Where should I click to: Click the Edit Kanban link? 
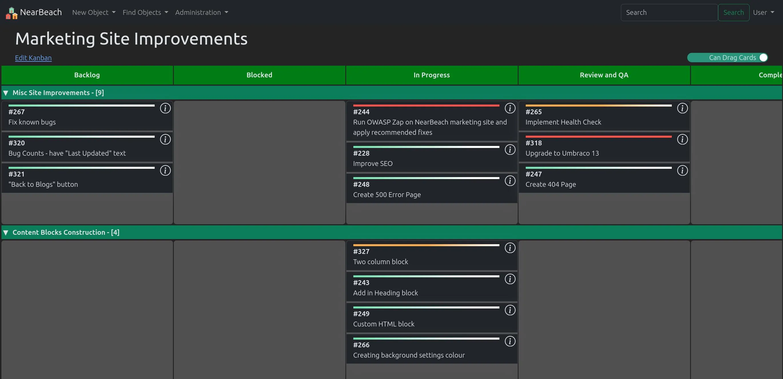[33, 58]
